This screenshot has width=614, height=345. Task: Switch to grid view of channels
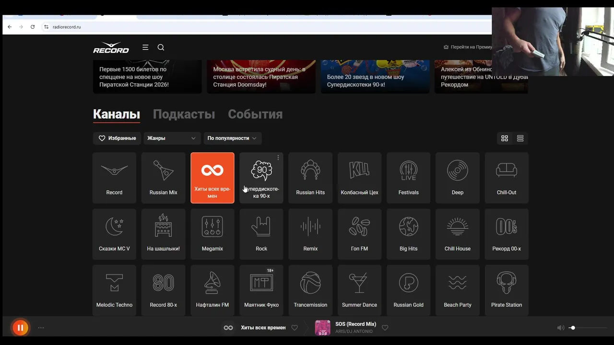click(505, 138)
